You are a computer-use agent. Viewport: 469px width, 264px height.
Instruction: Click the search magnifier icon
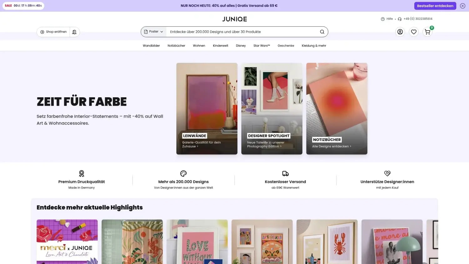pyautogui.click(x=322, y=32)
